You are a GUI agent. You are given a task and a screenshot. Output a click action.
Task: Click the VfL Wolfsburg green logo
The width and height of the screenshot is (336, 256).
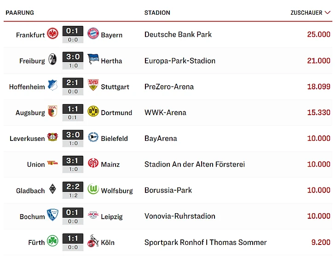93,189
